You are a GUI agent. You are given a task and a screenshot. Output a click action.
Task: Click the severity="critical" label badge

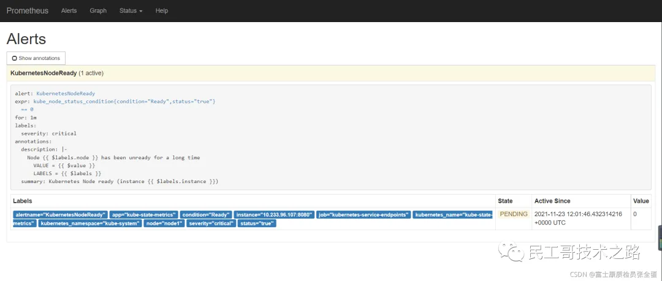point(211,223)
